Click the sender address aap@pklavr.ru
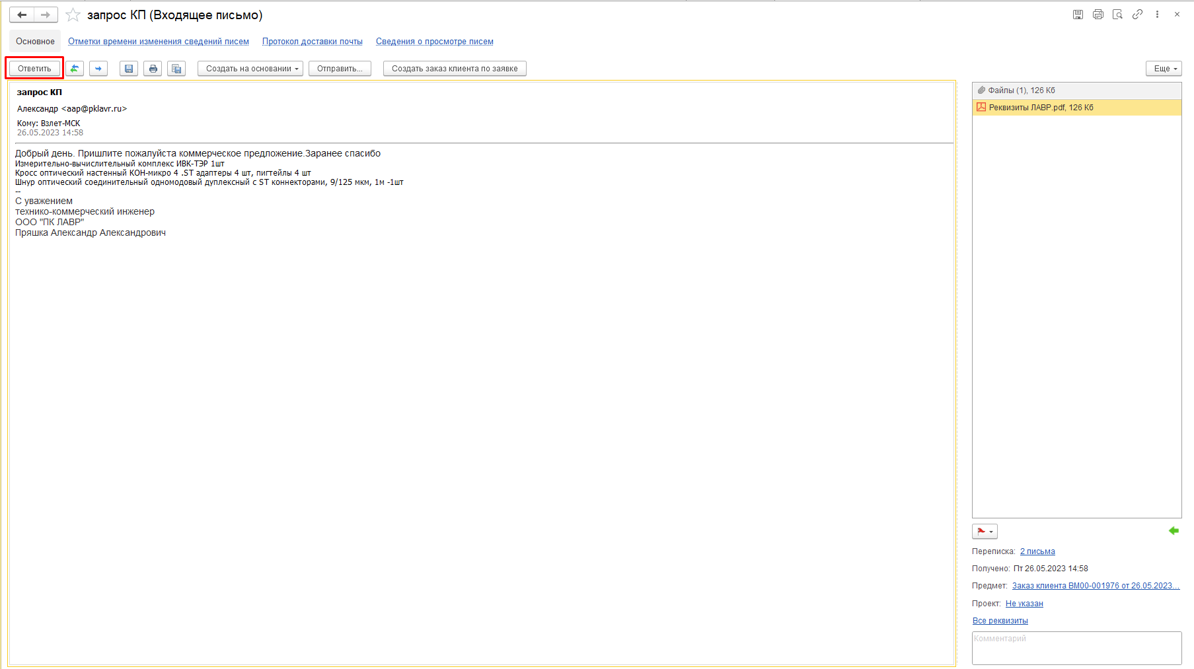This screenshot has width=1194, height=669. point(94,109)
